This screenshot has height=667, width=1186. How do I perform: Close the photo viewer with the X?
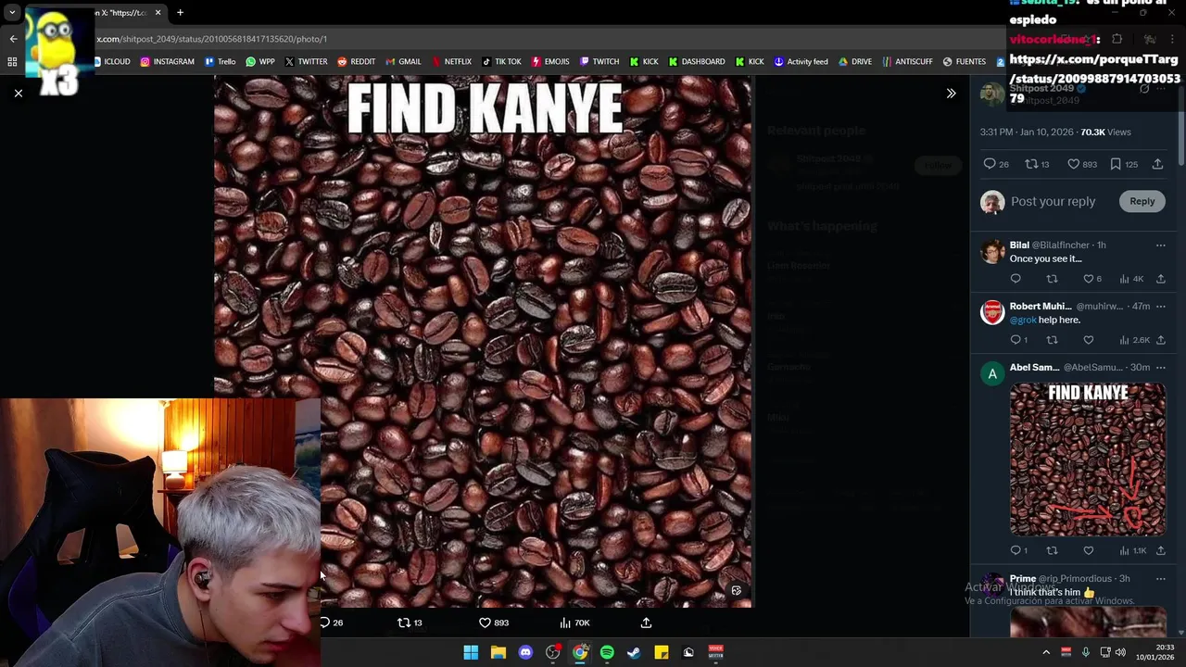(x=18, y=93)
